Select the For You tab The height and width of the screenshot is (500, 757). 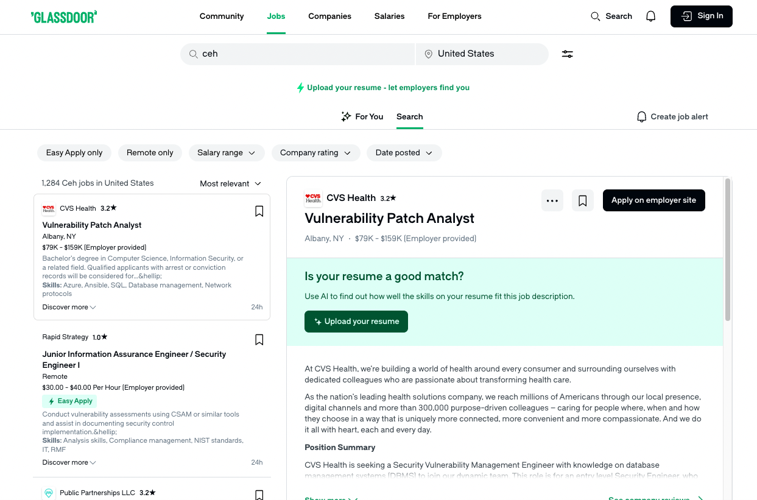tap(362, 116)
